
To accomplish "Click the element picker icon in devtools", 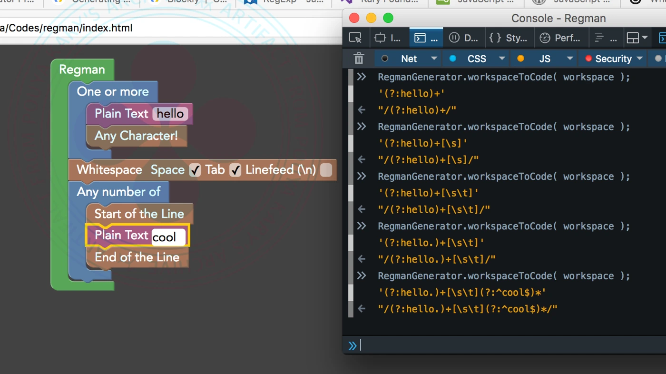I will click(x=355, y=38).
